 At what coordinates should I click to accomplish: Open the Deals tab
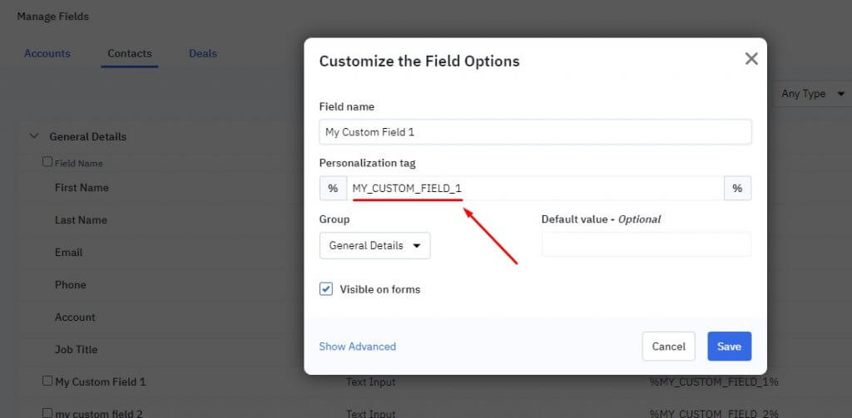click(x=203, y=54)
